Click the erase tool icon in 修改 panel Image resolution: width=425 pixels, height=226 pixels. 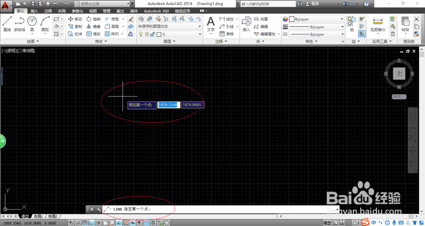point(130,19)
